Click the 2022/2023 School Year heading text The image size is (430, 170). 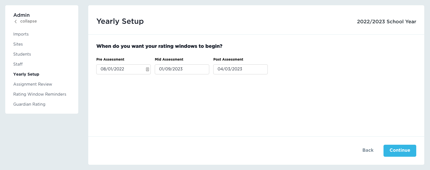(386, 22)
